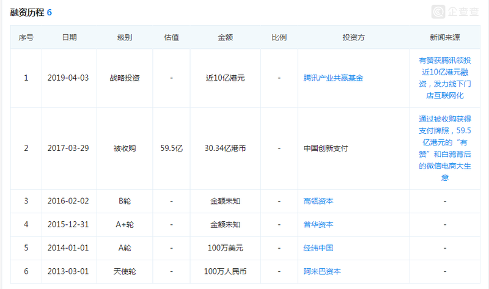
Task: Click the 被收购 round cell
Action: coord(125,148)
